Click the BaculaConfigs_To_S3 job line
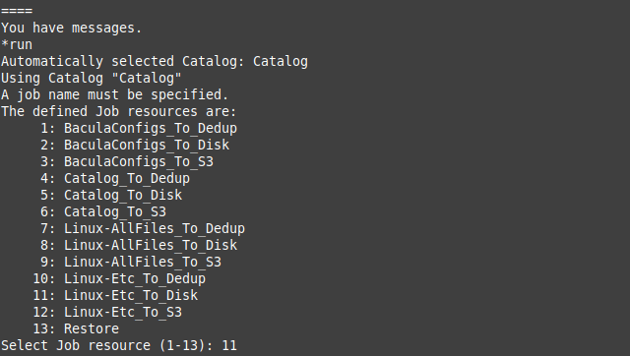Screen dimensions: 630x356 (127, 161)
